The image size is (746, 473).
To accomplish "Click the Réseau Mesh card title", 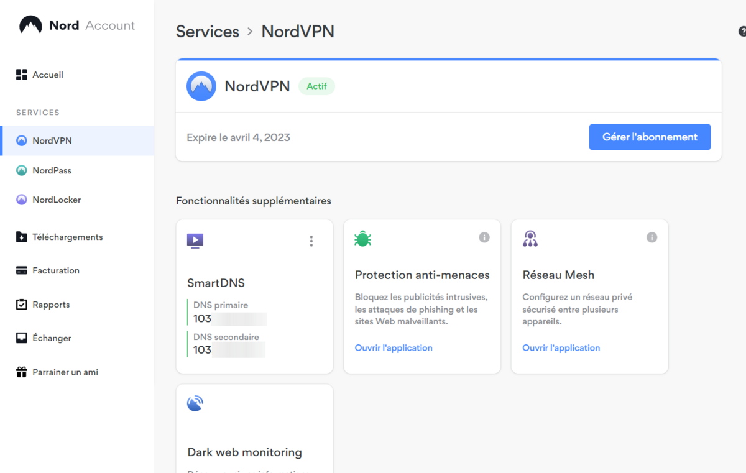I will click(x=558, y=275).
